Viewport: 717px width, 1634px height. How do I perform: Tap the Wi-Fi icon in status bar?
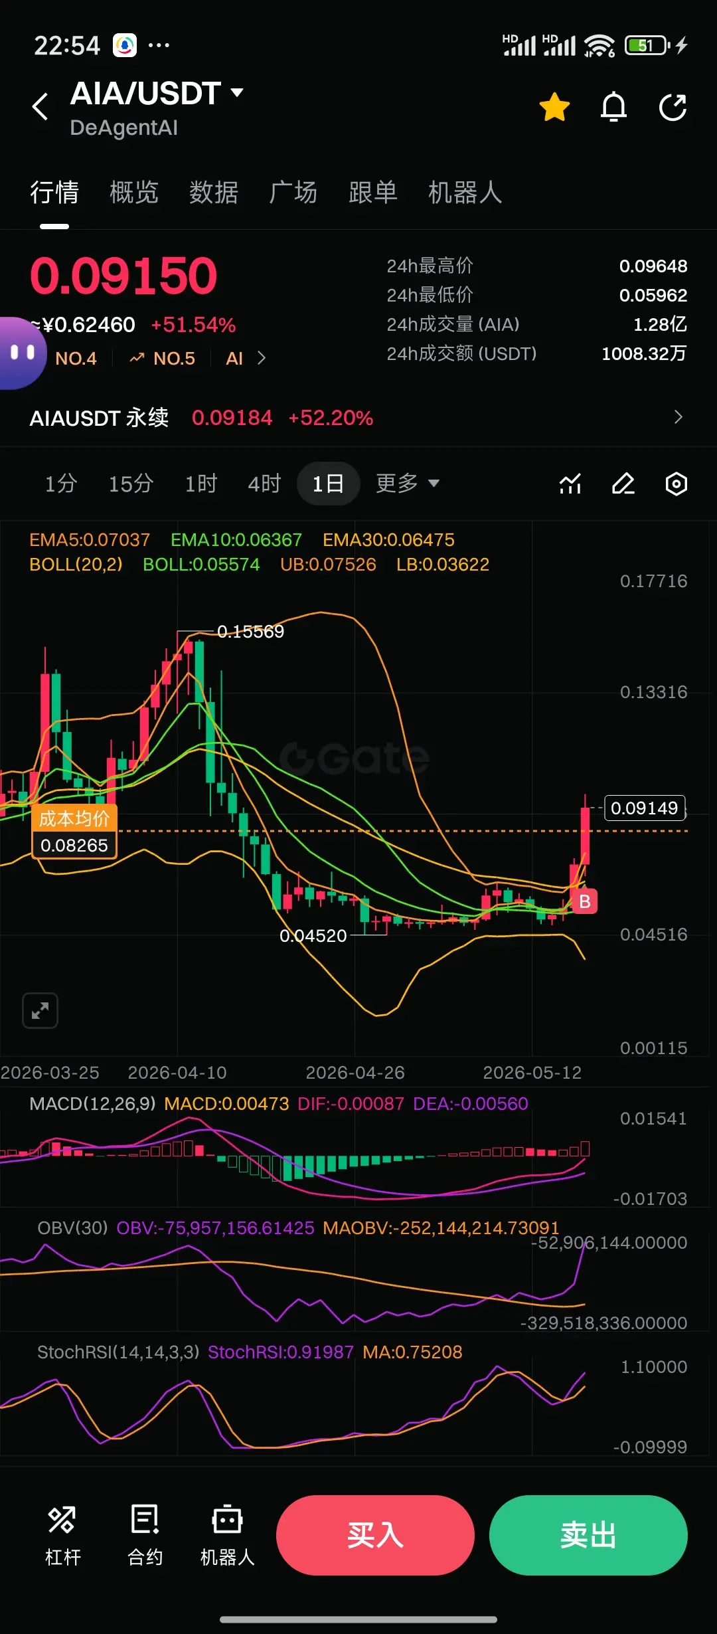point(599,45)
